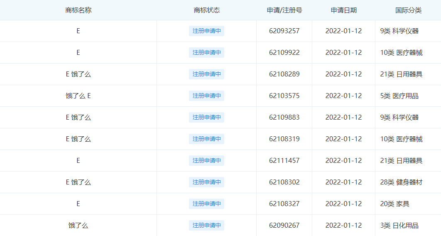Click application number 62108302
The image size is (441, 236).
[x=284, y=182]
